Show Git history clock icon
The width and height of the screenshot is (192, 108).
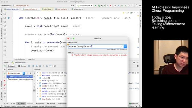(129, 5)
